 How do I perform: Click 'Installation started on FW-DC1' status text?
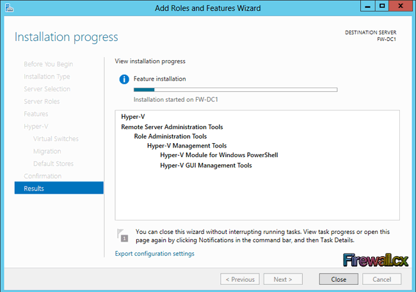pos(175,100)
